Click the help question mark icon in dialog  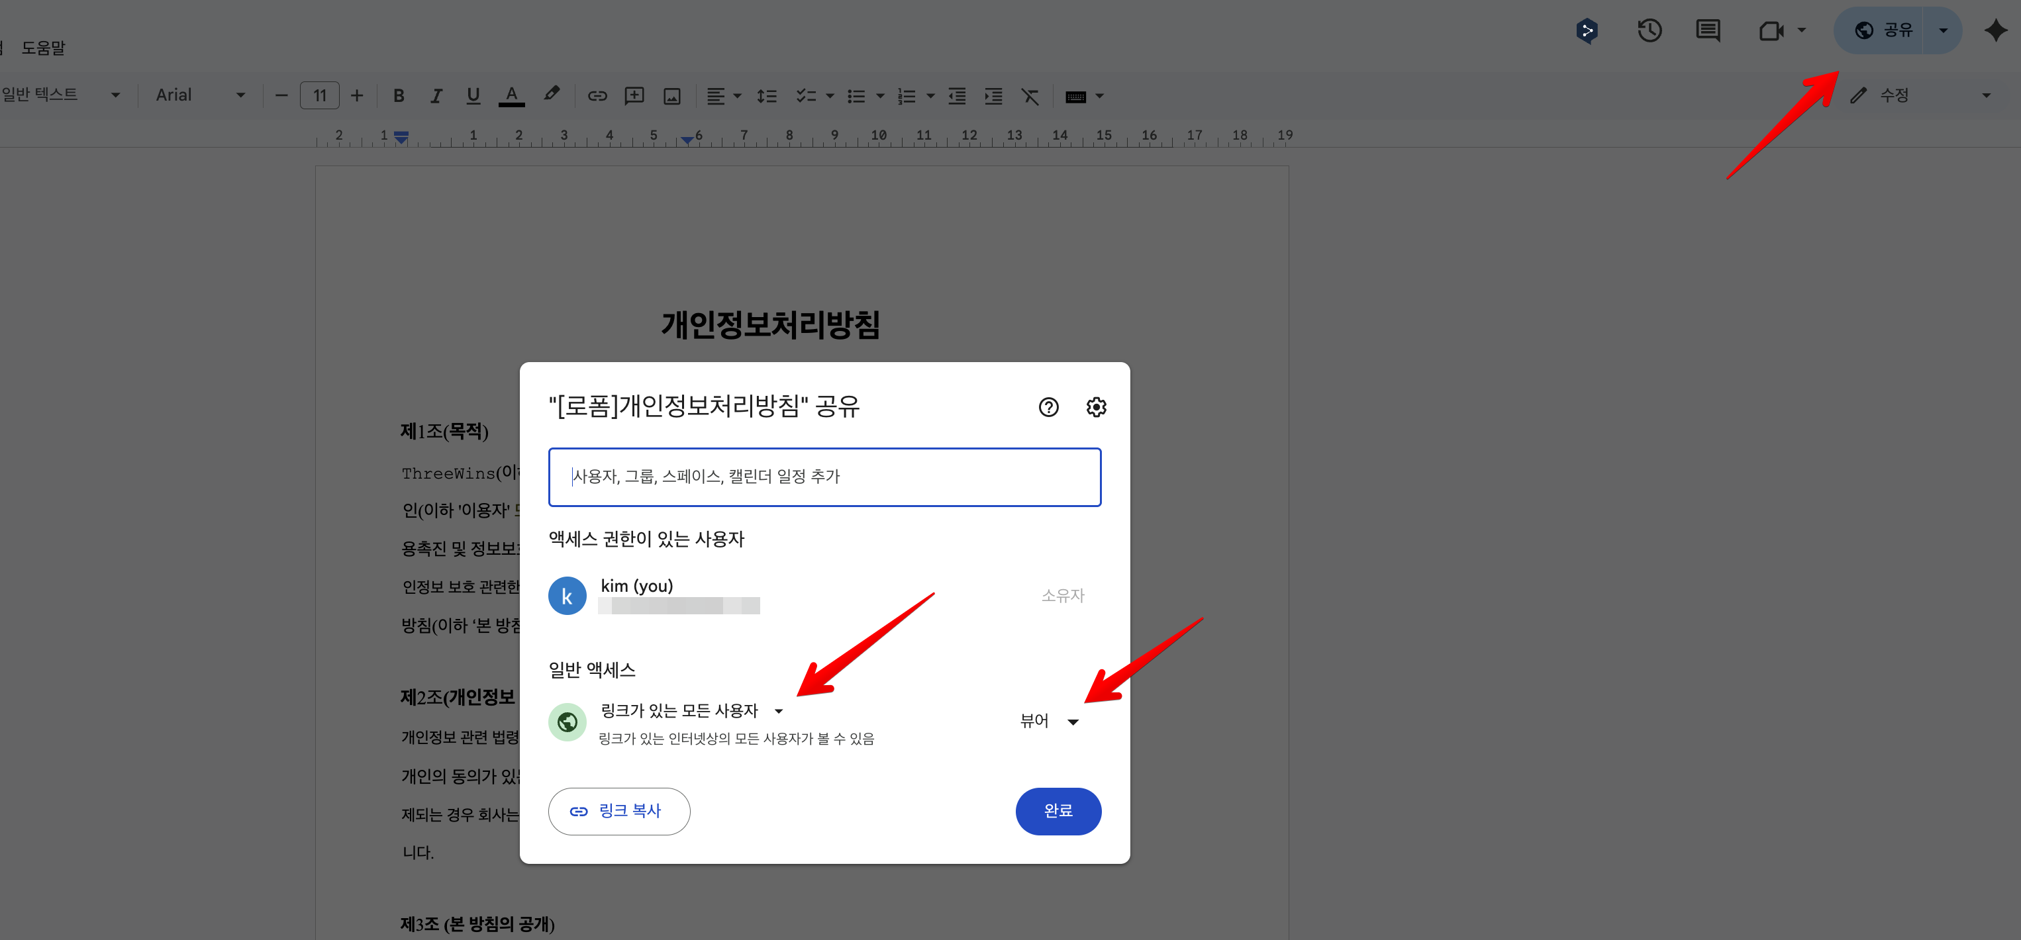pyautogui.click(x=1048, y=407)
